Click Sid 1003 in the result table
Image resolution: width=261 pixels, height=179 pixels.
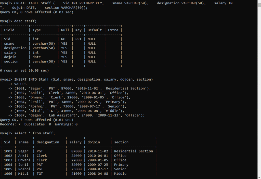(x=8, y=160)
